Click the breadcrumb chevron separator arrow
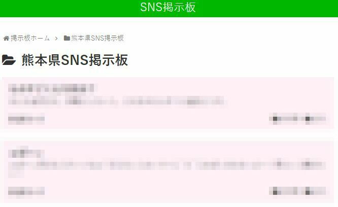This screenshot has height=207, width=338. [56, 39]
